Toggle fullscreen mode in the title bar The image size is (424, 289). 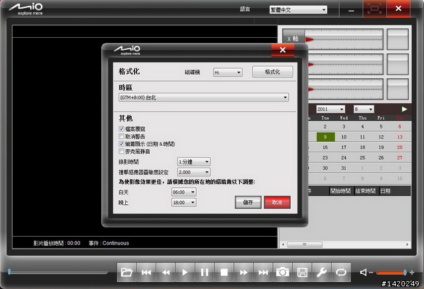374,9
